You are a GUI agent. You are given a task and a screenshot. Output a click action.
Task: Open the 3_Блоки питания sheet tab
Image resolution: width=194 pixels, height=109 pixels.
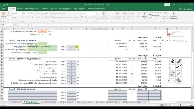(66, 102)
